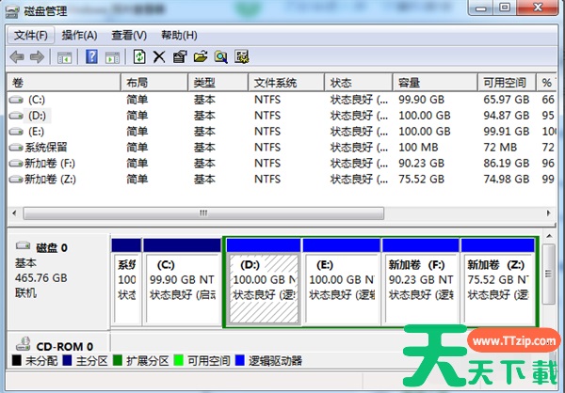Viewport: 565px width, 393px height.
Task: Open the 文件(F) menu
Action: [30, 35]
